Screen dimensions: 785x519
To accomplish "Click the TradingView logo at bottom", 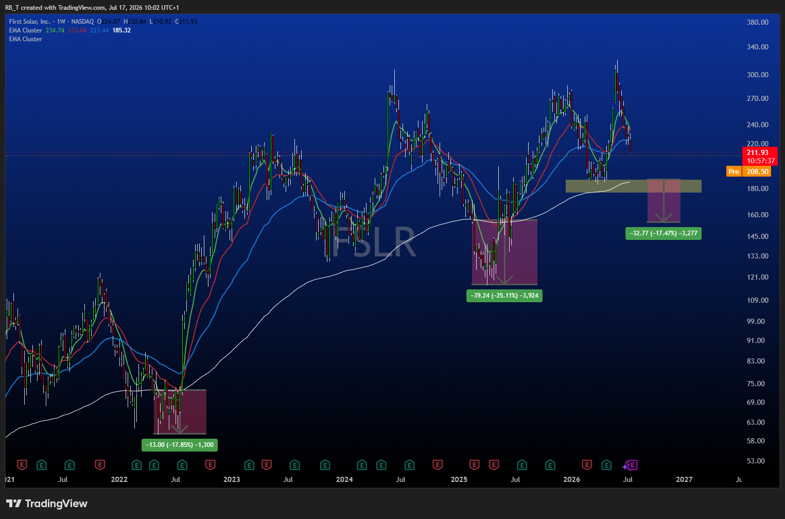I will (x=47, y=504).
